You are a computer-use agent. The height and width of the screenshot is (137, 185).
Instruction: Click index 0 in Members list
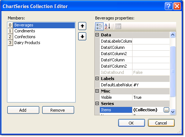(x=10, y=25)
